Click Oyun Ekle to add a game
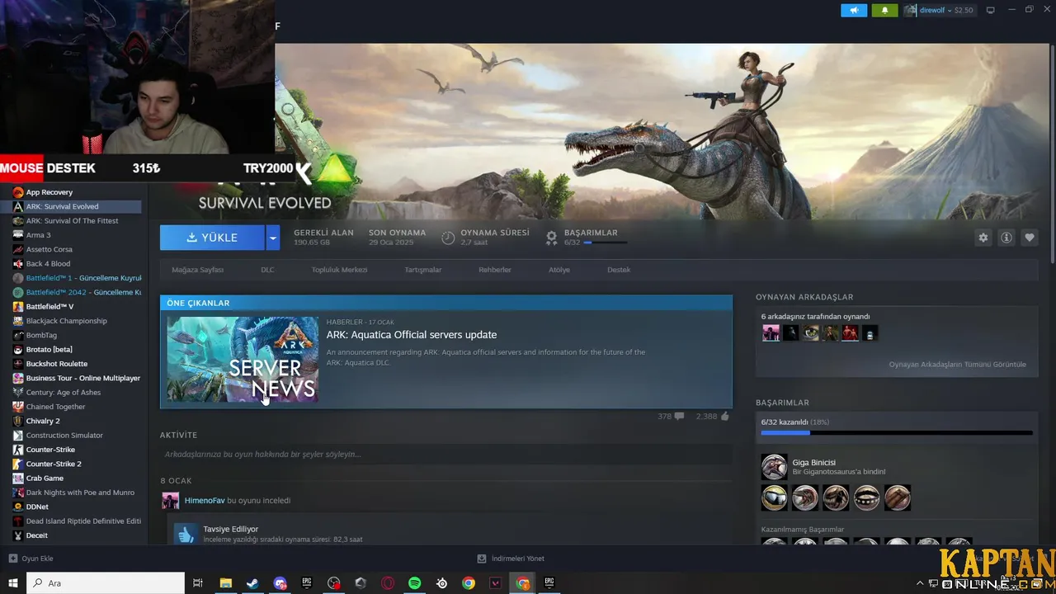The width and height of the screenshot is (1056, 594). click(31, 559)
